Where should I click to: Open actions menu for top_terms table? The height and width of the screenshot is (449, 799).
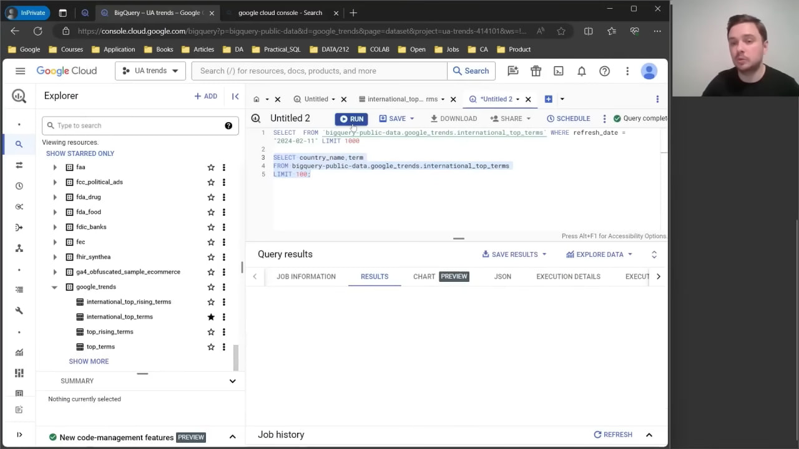(223, 347)
